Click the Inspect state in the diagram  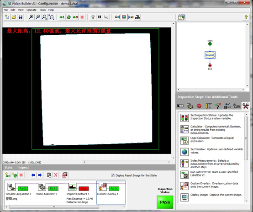click(x=210, y=55)
